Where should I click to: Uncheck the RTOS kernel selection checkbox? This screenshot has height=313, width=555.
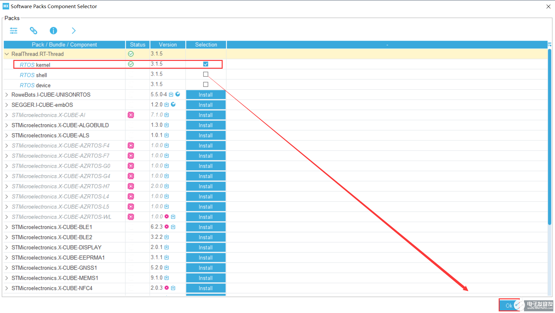205,64
